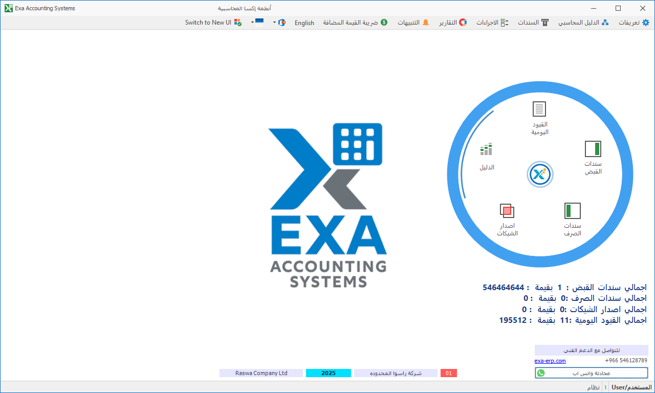Expand the dropdown arrow beside the shield icon
Screen dimensions: 655x393
pyautogui.click(x=275, y=23)
